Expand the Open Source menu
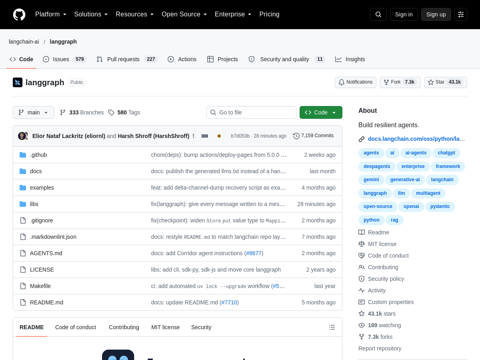 point(184,14)
